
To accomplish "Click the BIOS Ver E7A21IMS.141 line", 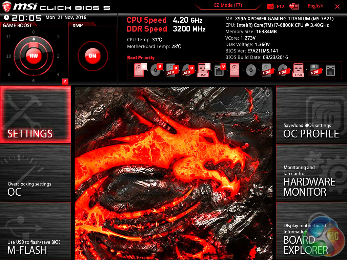I will click(x=252, y=51).
